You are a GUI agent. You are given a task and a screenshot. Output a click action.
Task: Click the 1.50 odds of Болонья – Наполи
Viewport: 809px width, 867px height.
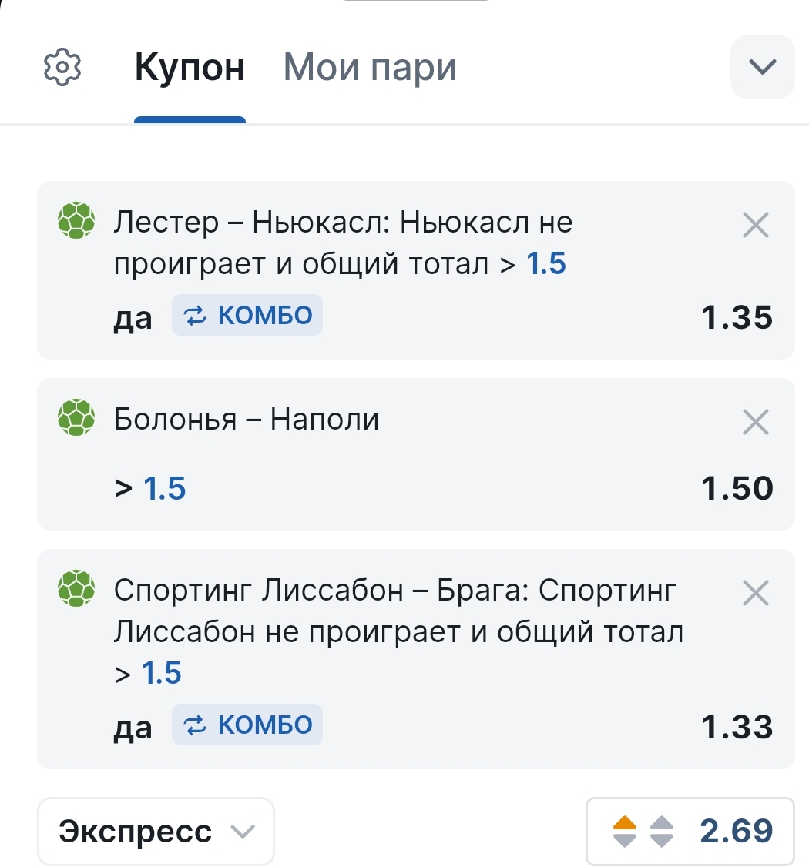click(737, 488)
